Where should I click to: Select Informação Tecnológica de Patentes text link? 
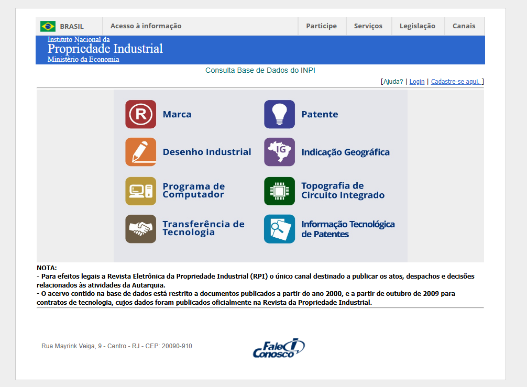coord(348,229)
